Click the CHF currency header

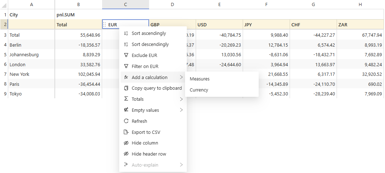pos(313,25)
